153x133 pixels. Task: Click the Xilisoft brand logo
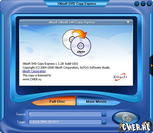click(x=120, y=77)
